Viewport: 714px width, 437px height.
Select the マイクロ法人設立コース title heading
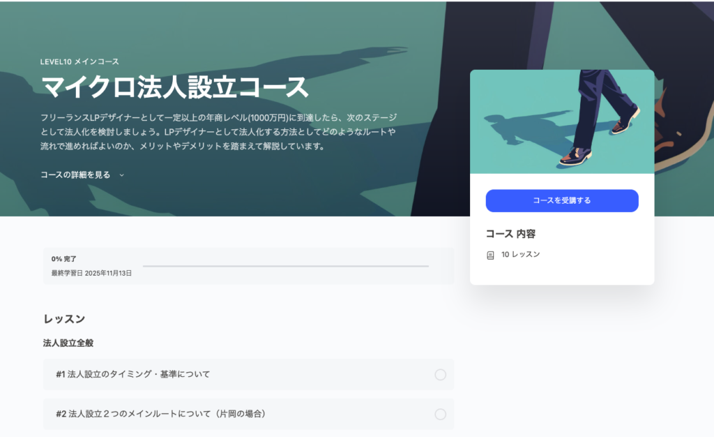coord(175,87)
